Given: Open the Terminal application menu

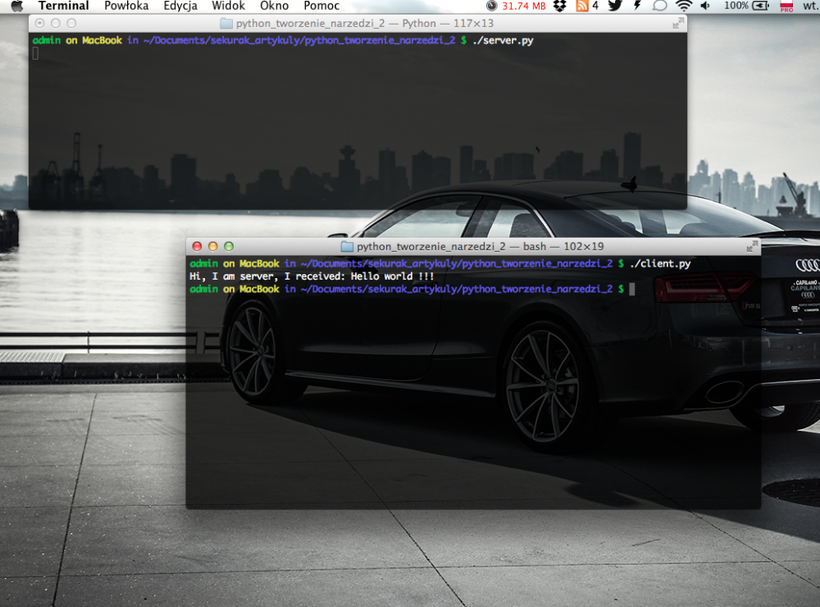Looking at the screenshot, I should [64, 6].
